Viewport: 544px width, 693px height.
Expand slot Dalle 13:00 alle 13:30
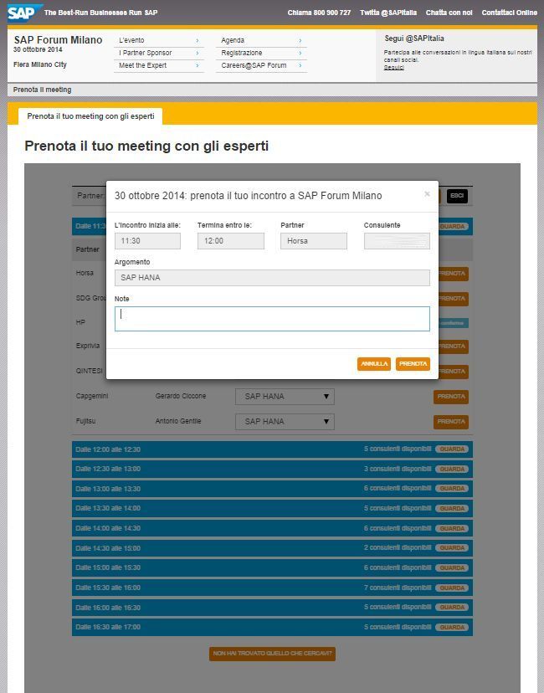272,489
